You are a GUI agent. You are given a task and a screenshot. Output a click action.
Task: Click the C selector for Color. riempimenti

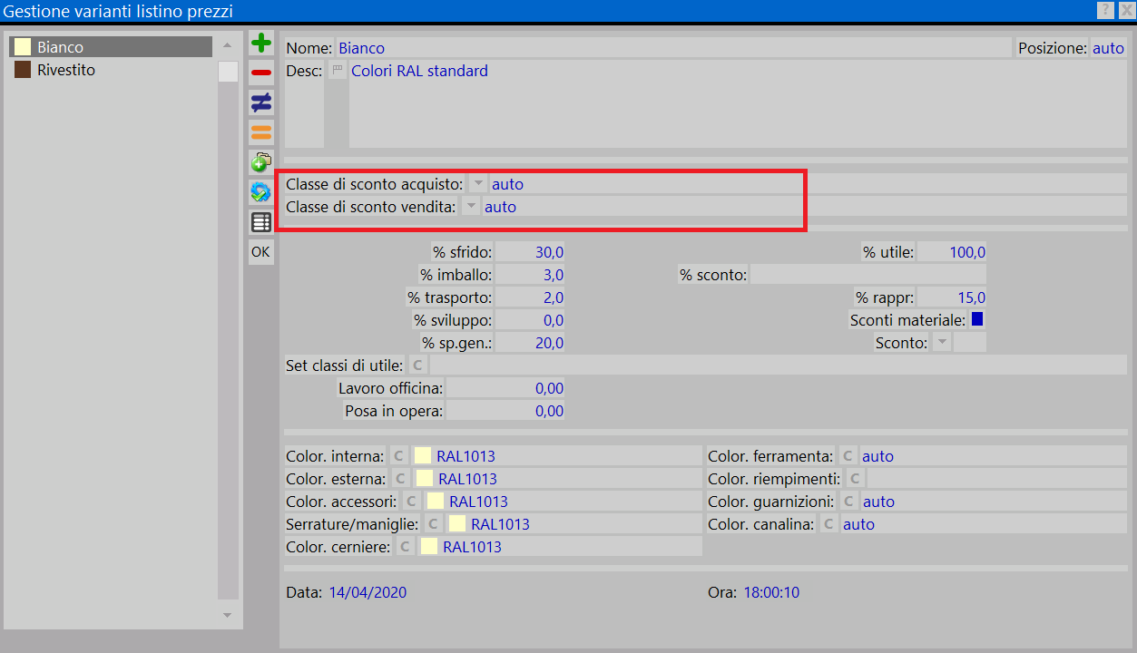coord(854,478)
